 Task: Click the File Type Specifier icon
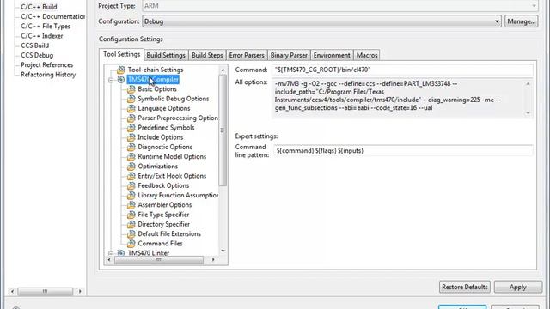tap(131, 215)
